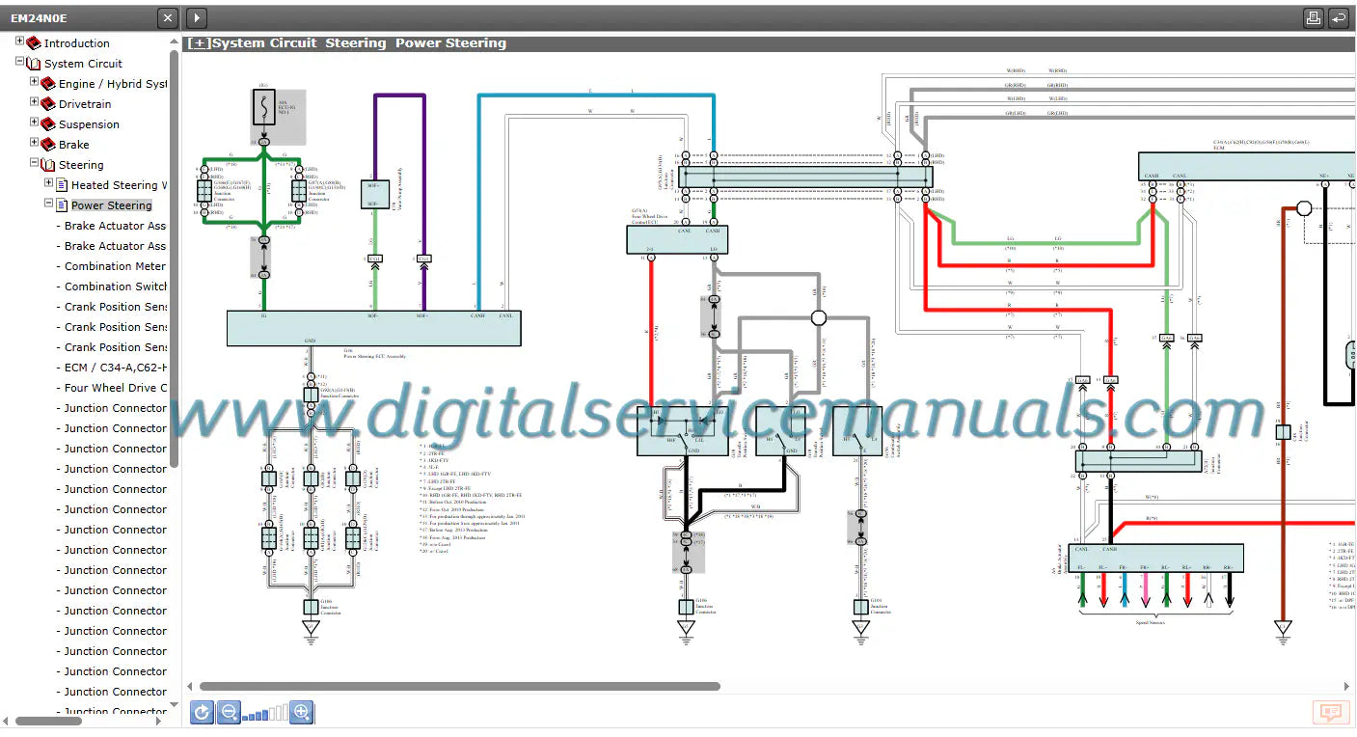
Task: Open the Suspension section
Action: 90,124
